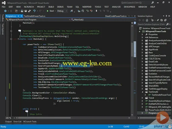
Task: Click the green Start debugging arrow
Action: click(48, 11)
